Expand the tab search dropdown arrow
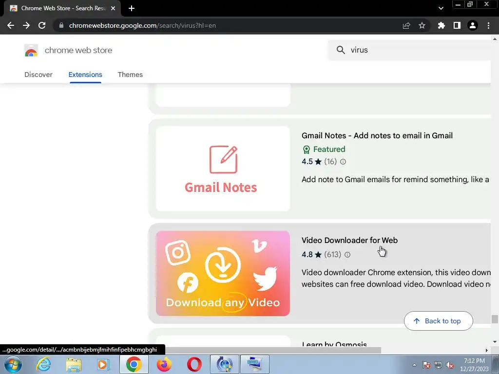Screen dimensions: 499x374 pyautogui.click(x=441, y=8)
